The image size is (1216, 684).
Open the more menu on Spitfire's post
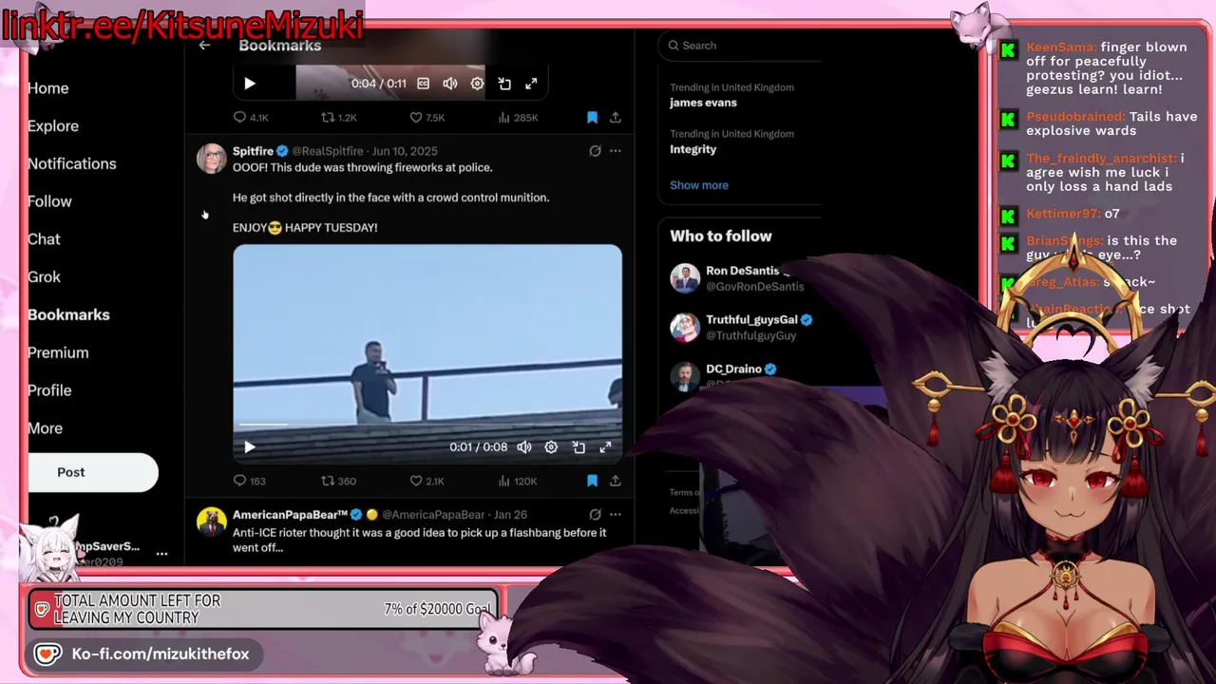[x=616, y=151]
